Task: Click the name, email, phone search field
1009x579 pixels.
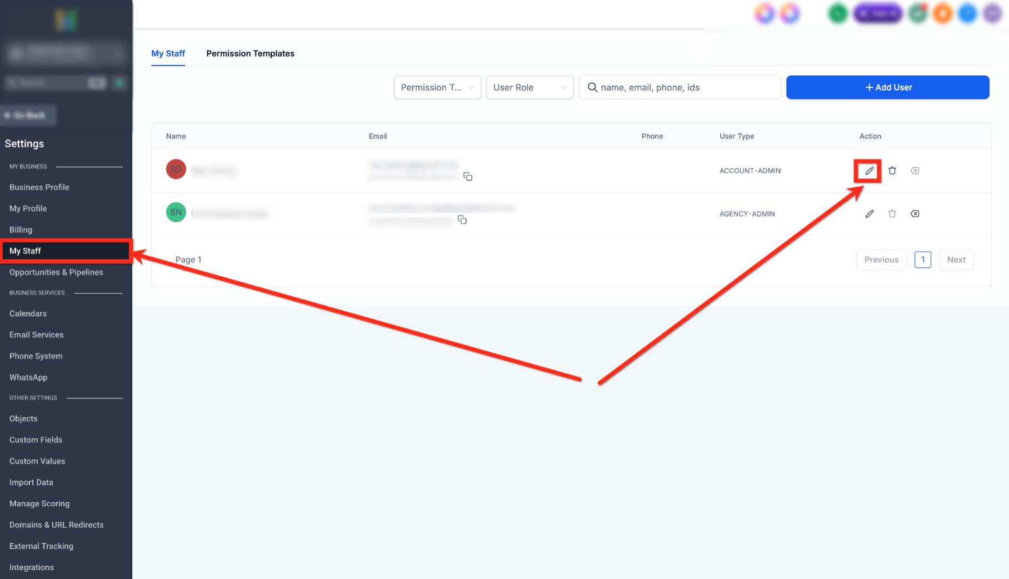Action: (680, 87)
